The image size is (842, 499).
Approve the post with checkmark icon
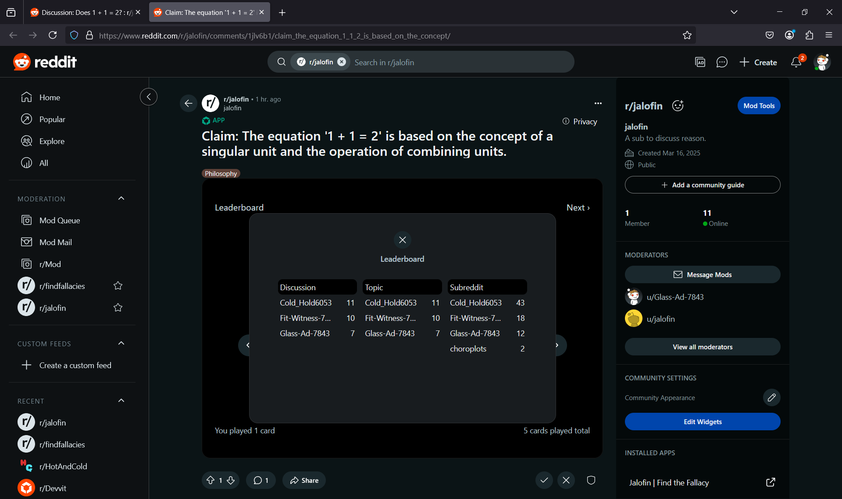pos(544,480)
